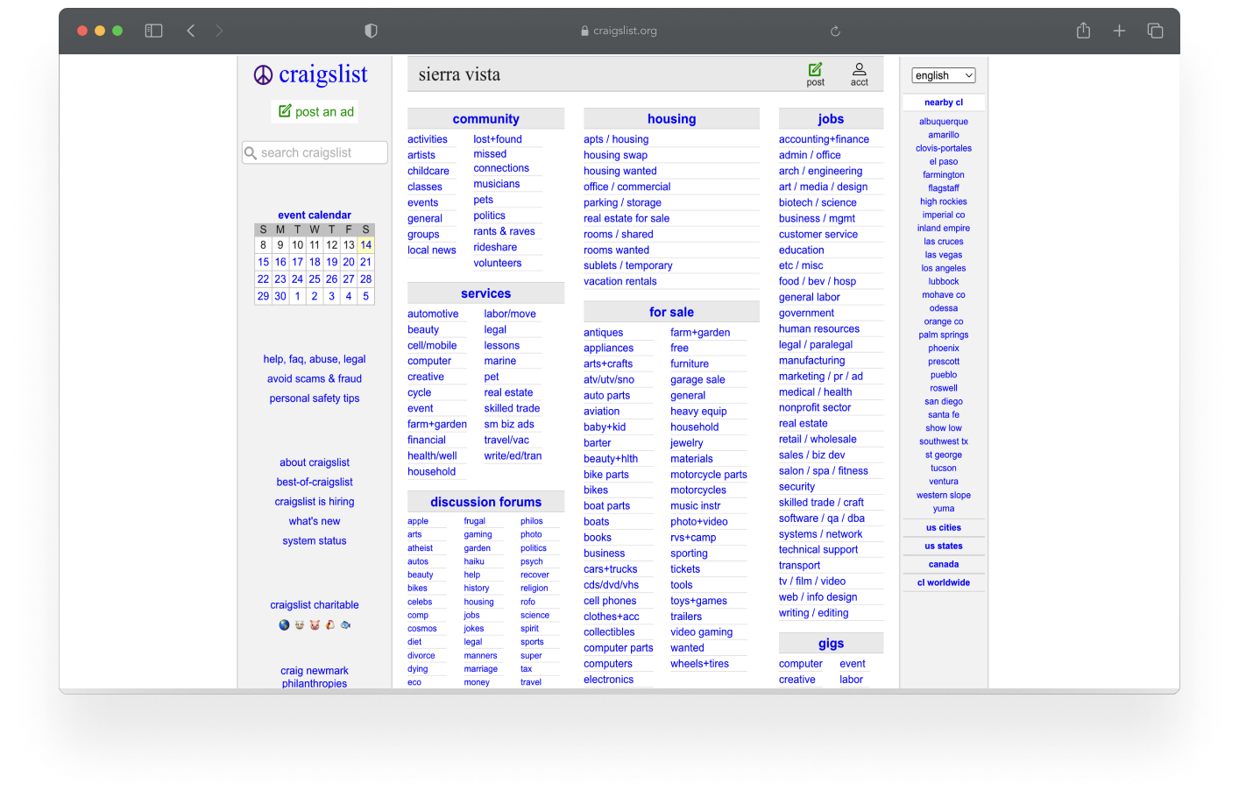
Task: Toggle the Safari sidebar icon
Action: click(x=153, y=31)
